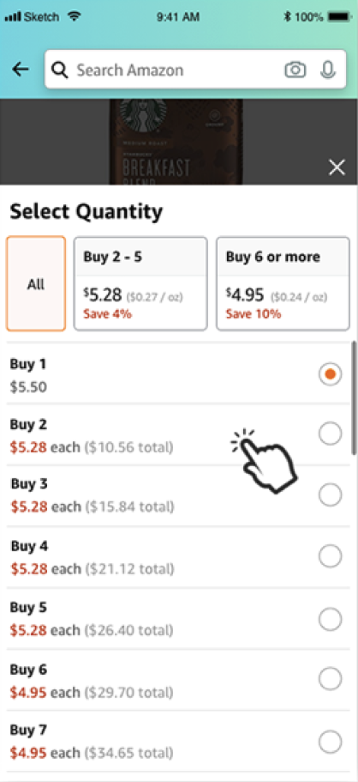Tap the battery status icon

click(339, 17)
